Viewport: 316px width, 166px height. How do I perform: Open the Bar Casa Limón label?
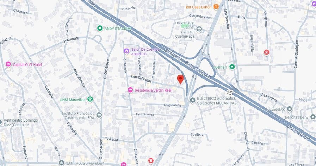point(198,7)
